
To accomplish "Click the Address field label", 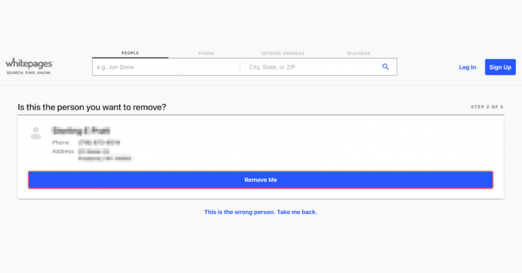I will tap(63, 151).
